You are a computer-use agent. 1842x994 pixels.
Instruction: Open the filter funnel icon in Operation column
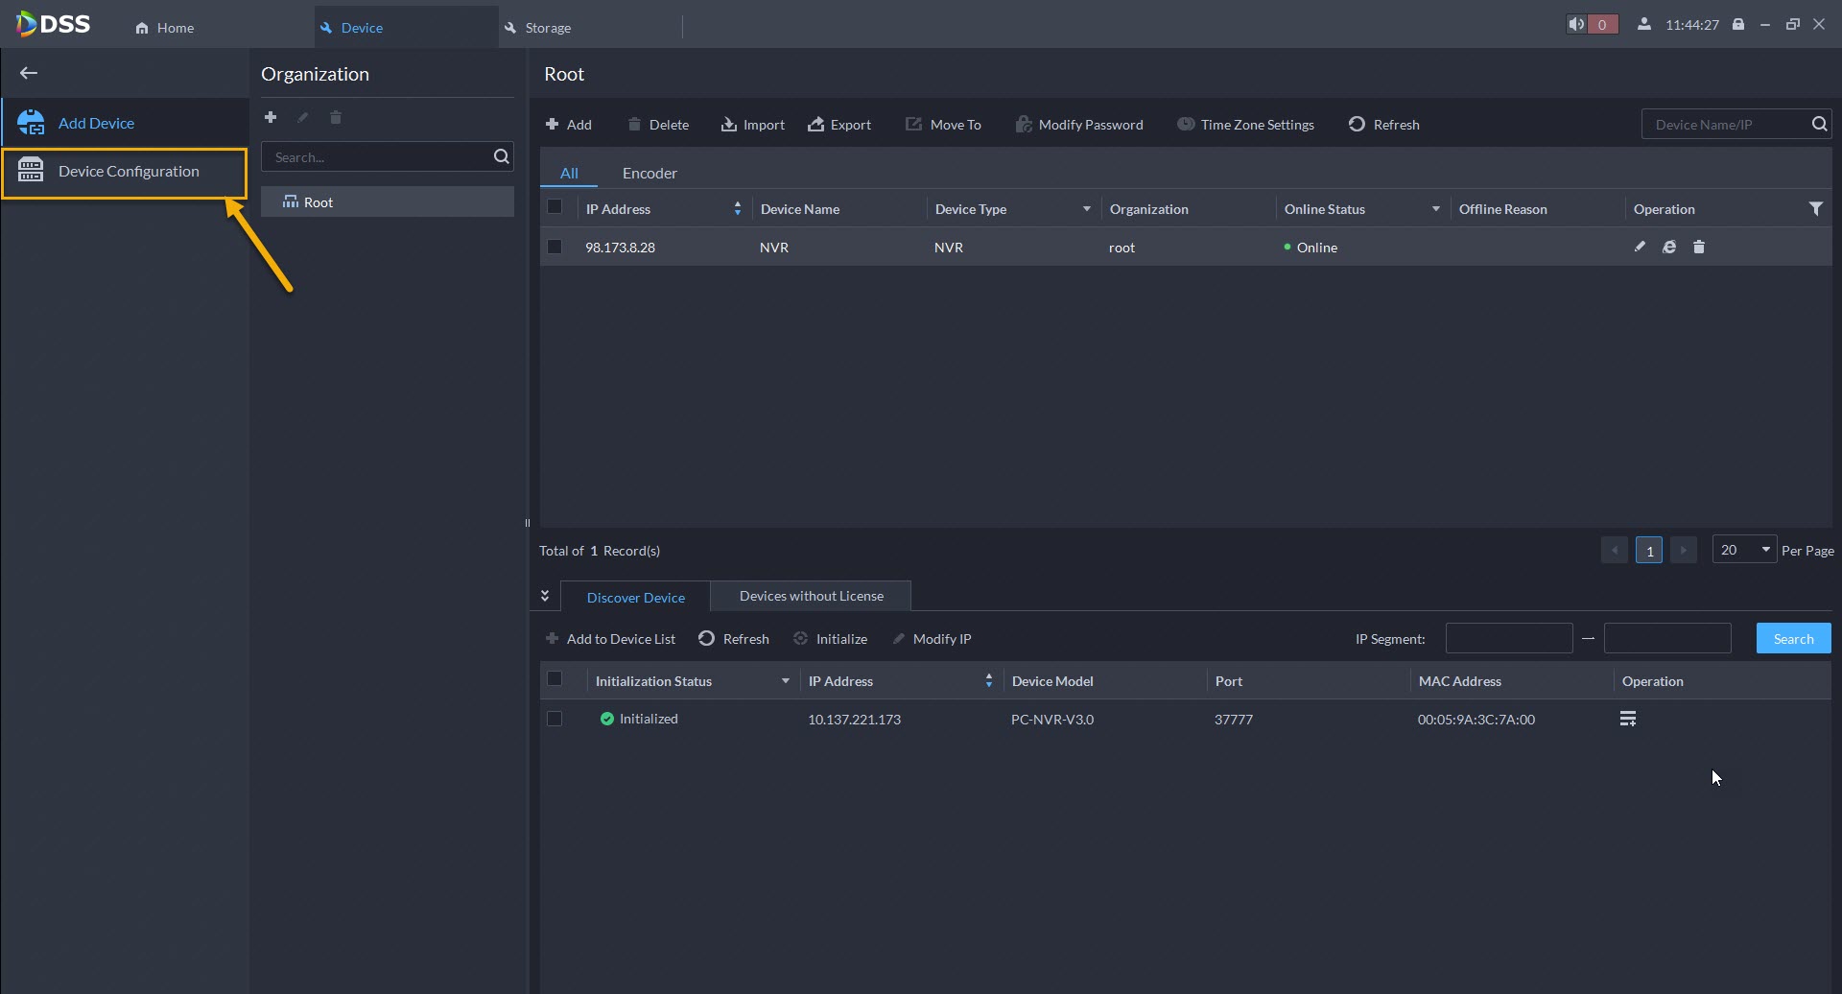pyautogui.click(x=1815, y=208)
